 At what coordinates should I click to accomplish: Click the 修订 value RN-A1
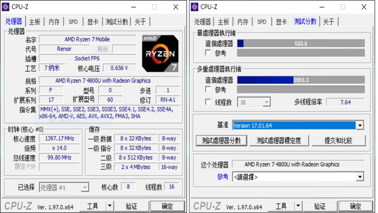pyautogui.click(x=168, y=100)
